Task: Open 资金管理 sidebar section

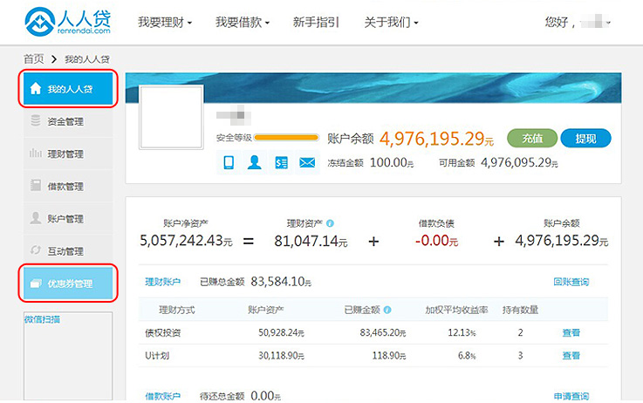Action: click(68, 121)
